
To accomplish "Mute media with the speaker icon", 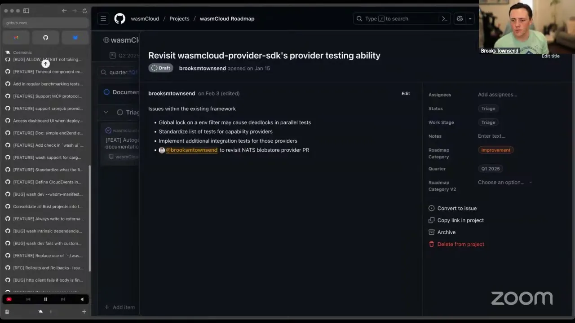I will 82,299.
